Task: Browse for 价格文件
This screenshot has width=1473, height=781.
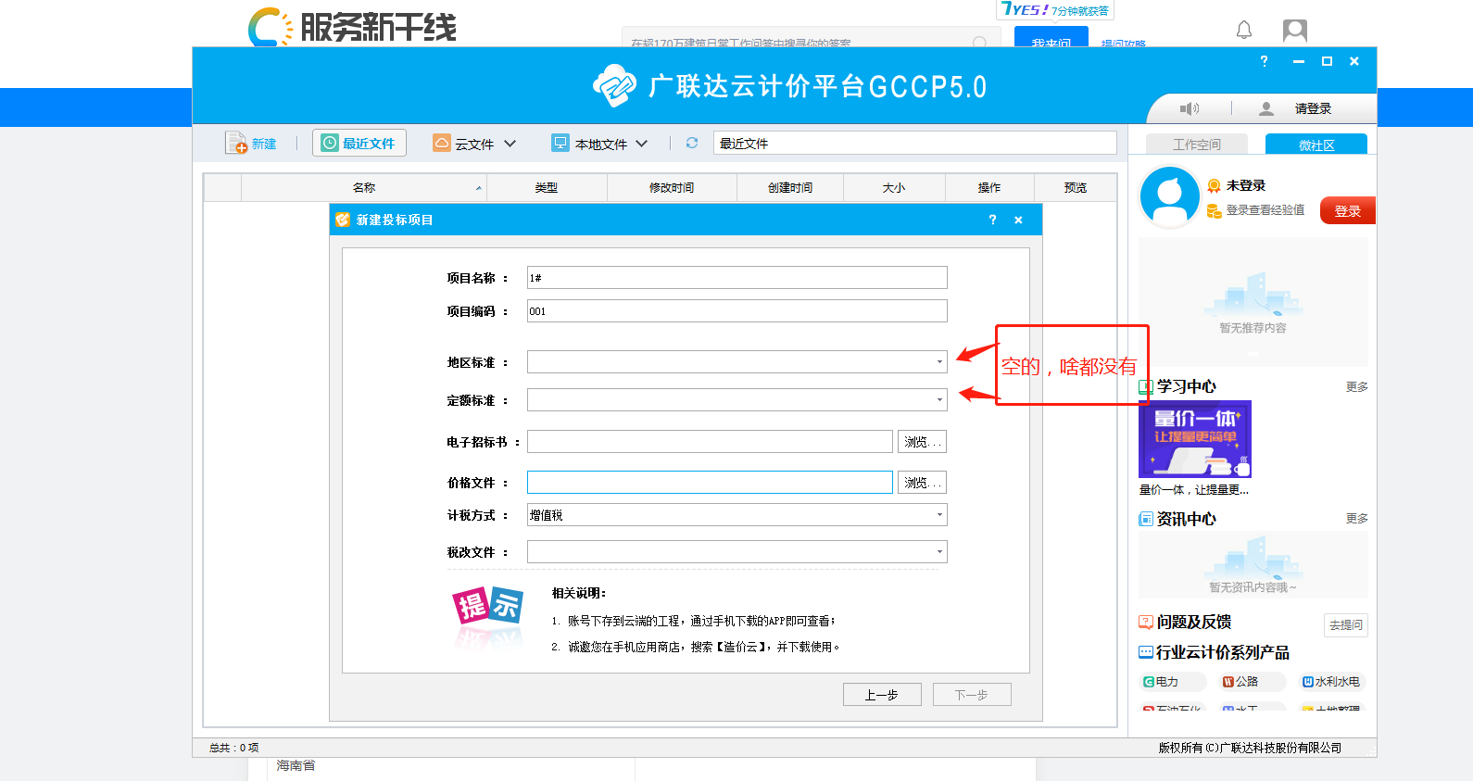Action: coord(922,483)
